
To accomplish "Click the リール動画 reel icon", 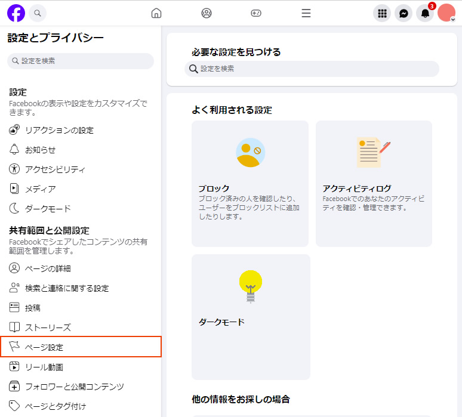I will [x=14, y=367].
